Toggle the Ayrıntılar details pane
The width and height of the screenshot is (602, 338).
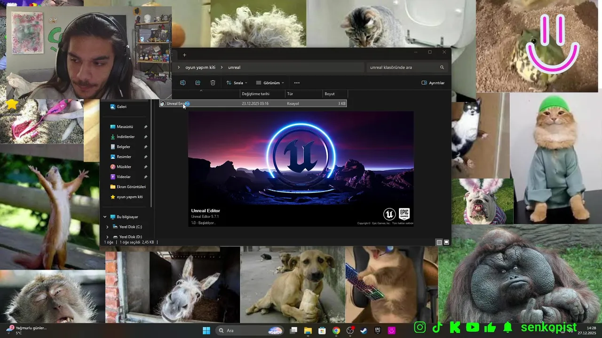(x=433, y=83)
